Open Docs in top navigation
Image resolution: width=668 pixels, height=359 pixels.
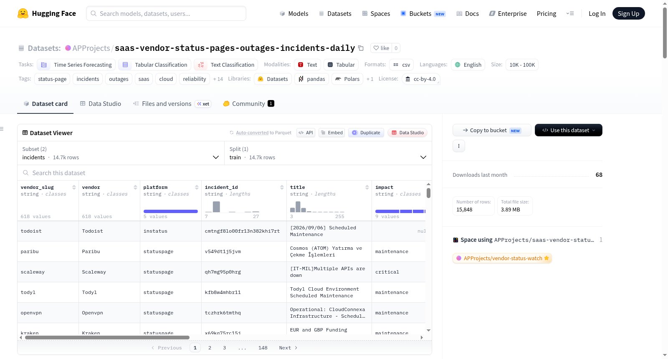pos(467,13)
